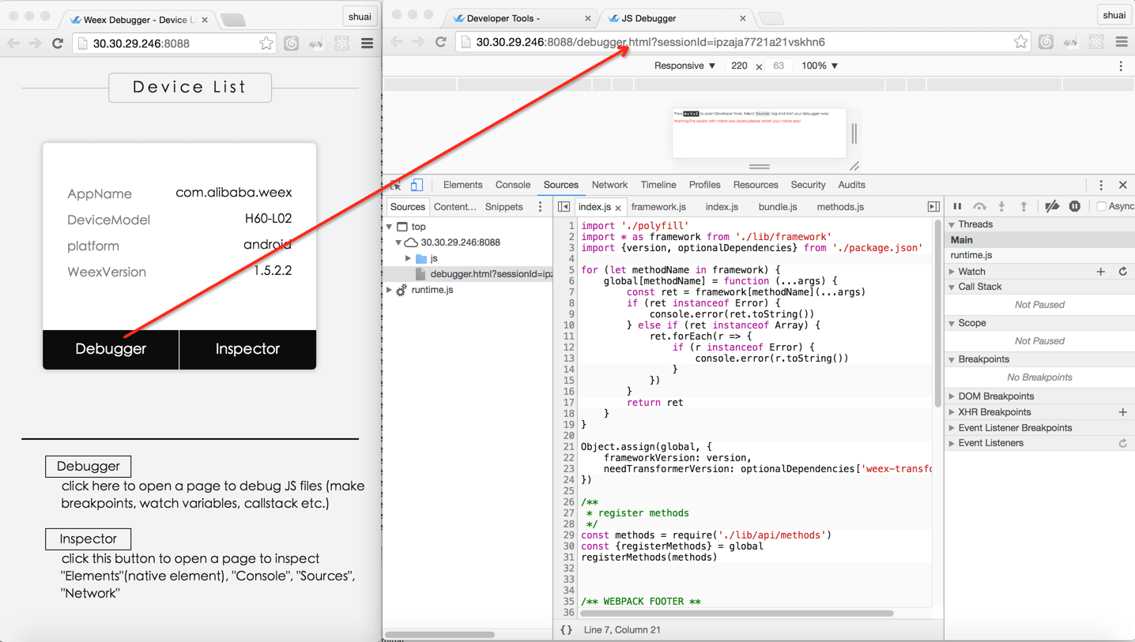Screen dimensions: 1135x642
Task: Hide the Sources navigator pane
Action: 564,207
